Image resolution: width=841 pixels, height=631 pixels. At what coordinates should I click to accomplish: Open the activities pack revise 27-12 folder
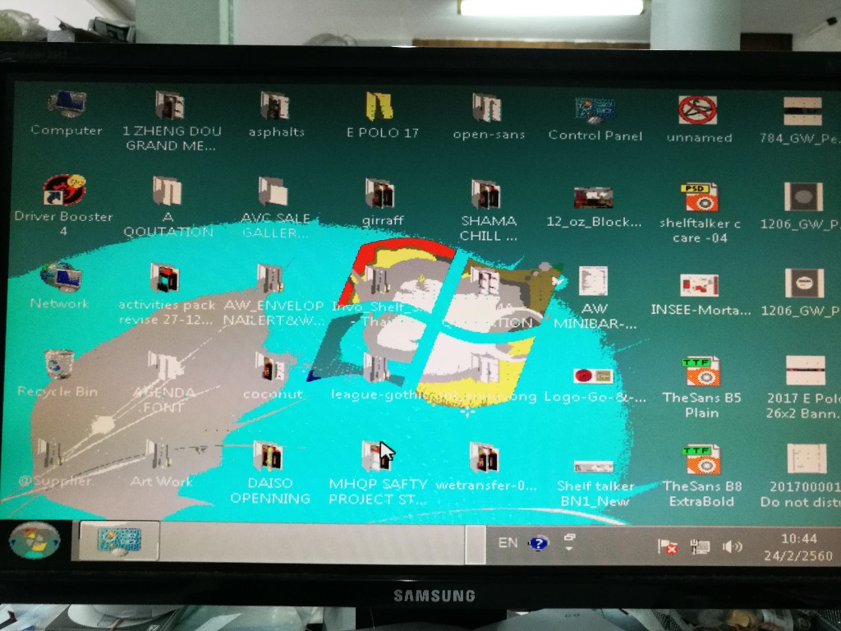[164, 278]
